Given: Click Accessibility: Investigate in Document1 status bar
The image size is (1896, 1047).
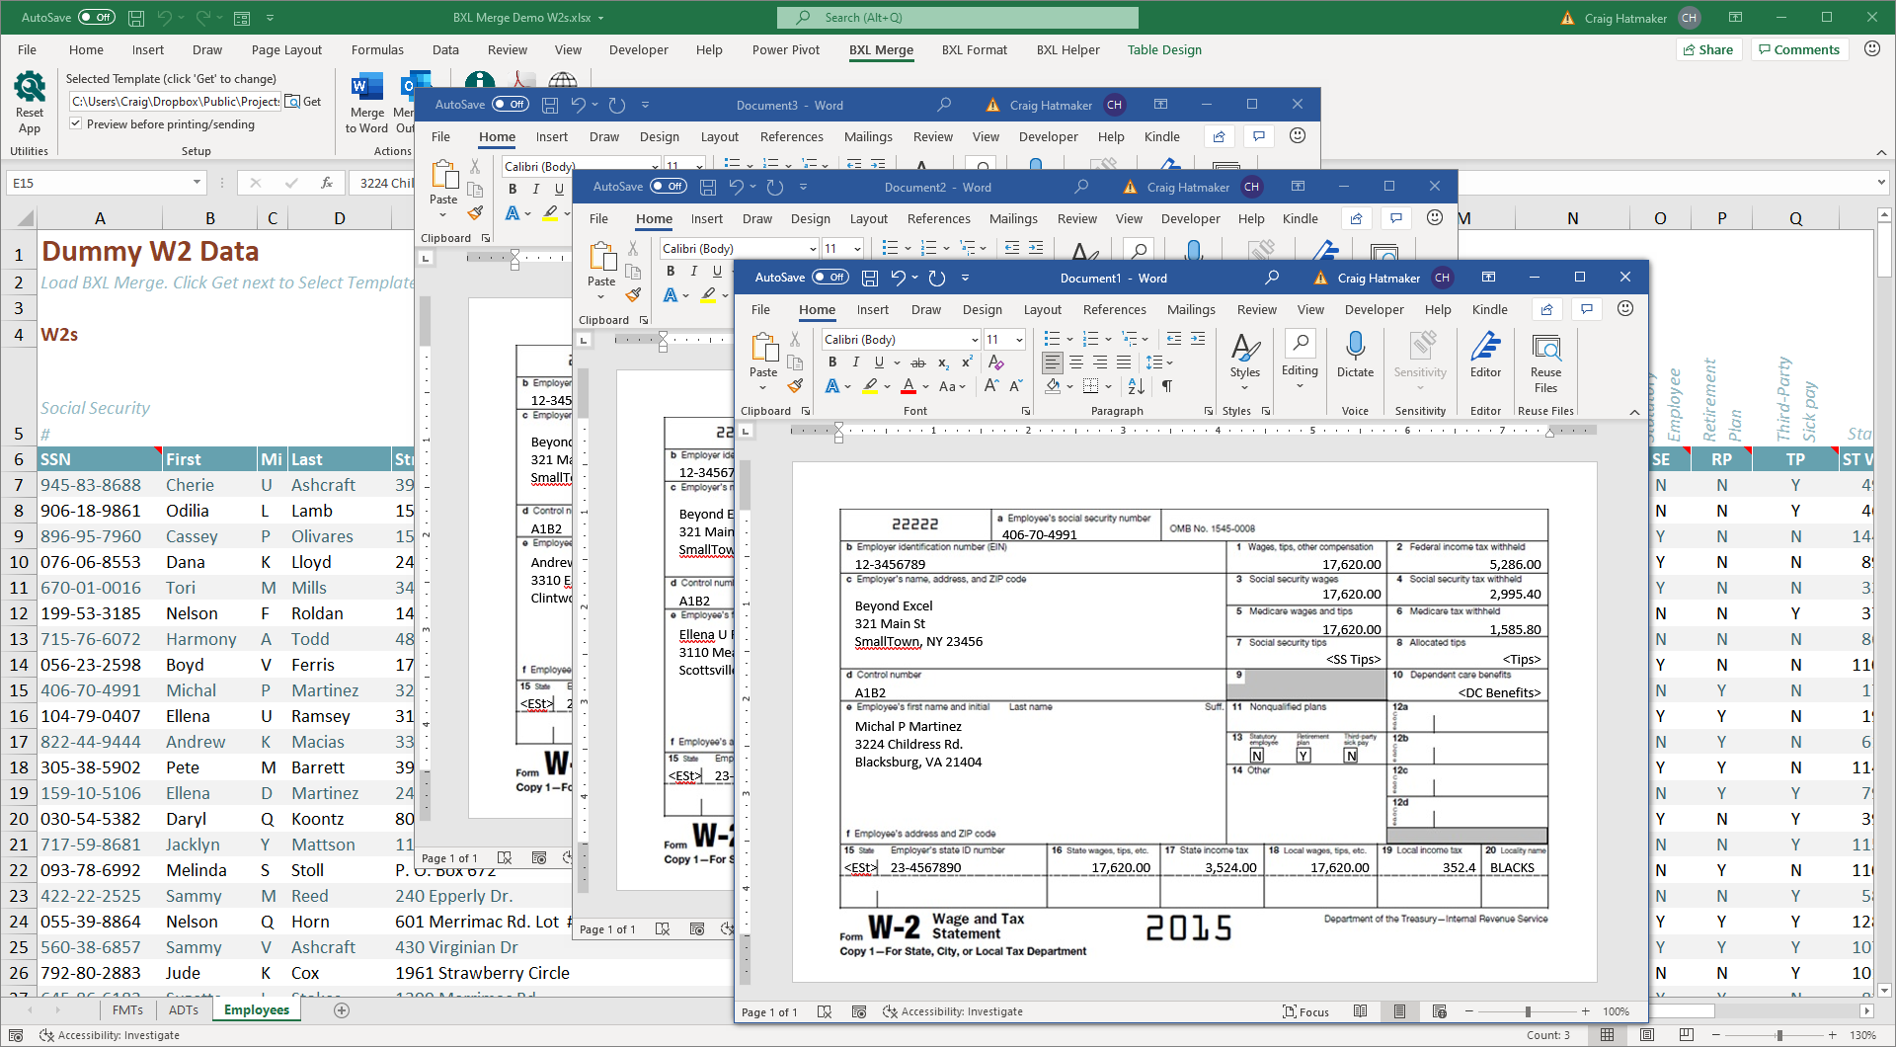Looking at the screenshot, I should [952, 1011].
